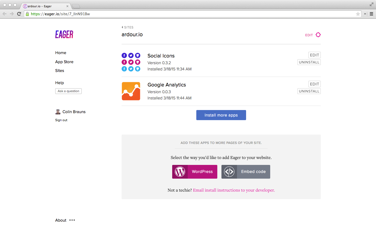The height and width of the screenshot is (233, 376).
Task: Click the Eager logo
Action: click(x=64, y=34)
